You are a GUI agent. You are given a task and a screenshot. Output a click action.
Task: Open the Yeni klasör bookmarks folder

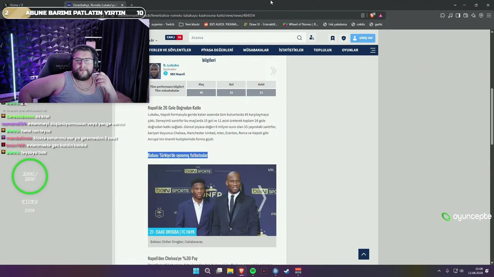pyautogui.click(x=189, y=24)
